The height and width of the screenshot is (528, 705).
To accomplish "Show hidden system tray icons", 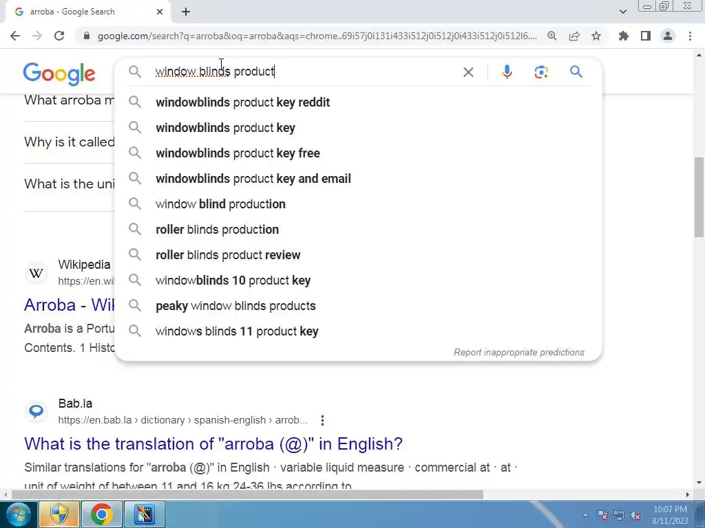I will tap(585, 516).
